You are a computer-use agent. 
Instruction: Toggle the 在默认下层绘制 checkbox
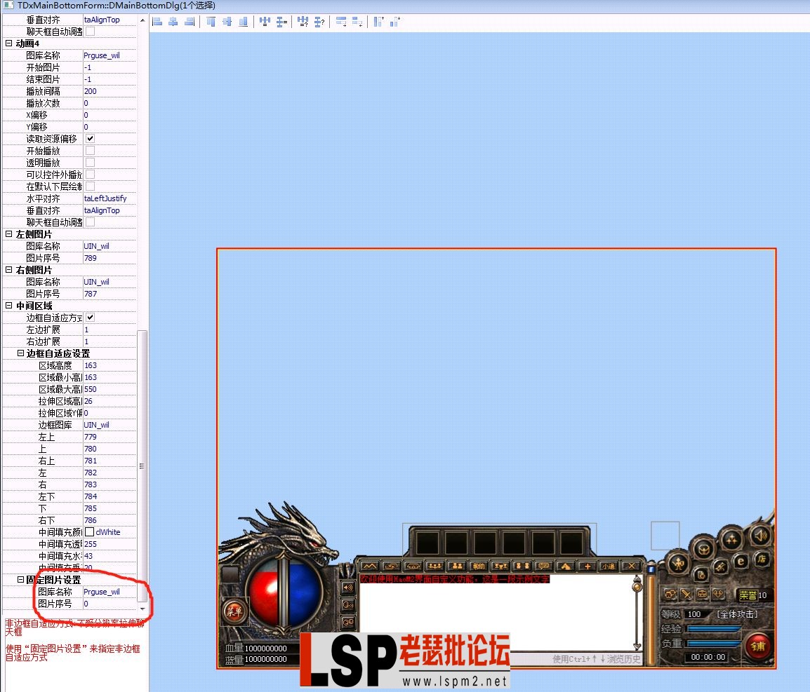tap(90, 186)
